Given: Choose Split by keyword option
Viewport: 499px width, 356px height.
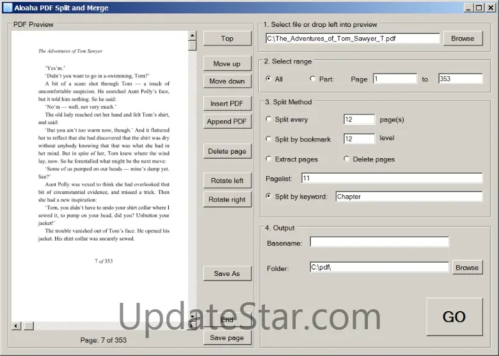Looking at the screenshot, I should tap(269, 196).
